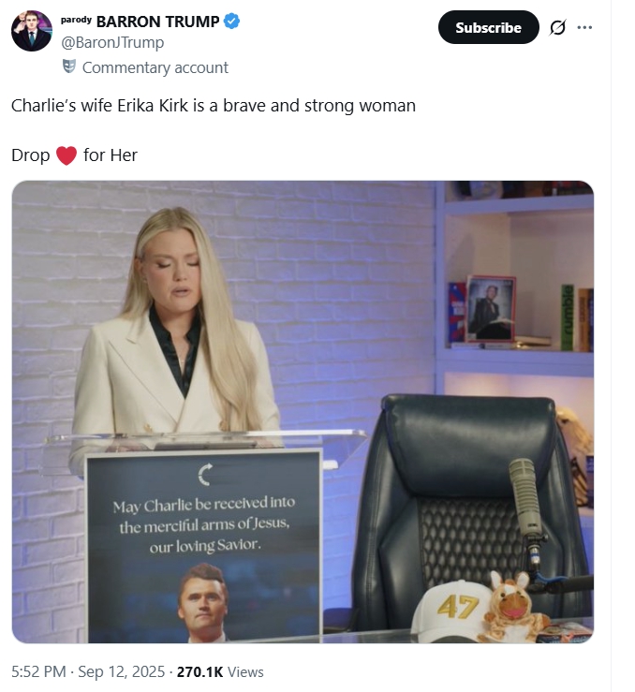The width and height of the screenshot is (635, 692).
Task: Open the 5:52 PM · Sep 12, 2025 timestamp
Action: (88, 671)
